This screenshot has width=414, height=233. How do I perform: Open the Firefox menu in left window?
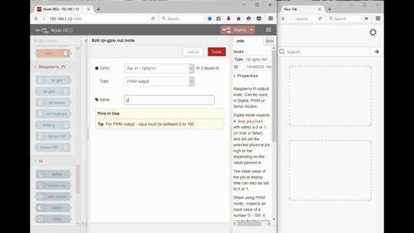(270, 19)
